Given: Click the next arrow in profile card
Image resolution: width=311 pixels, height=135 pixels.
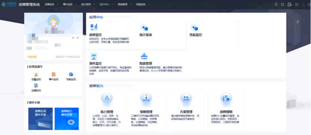Looking at the screenshot, I should click(x=78, y=38).
